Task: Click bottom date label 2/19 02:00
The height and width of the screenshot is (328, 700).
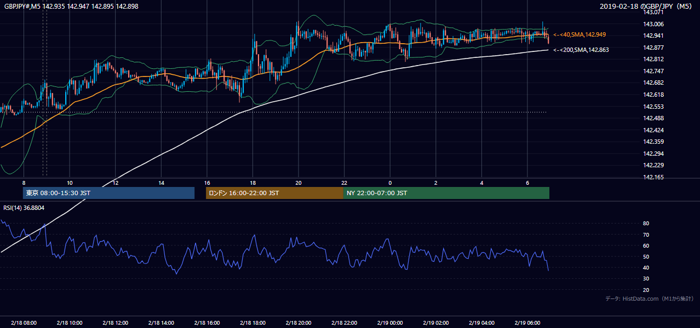Action: pos(436,323)
